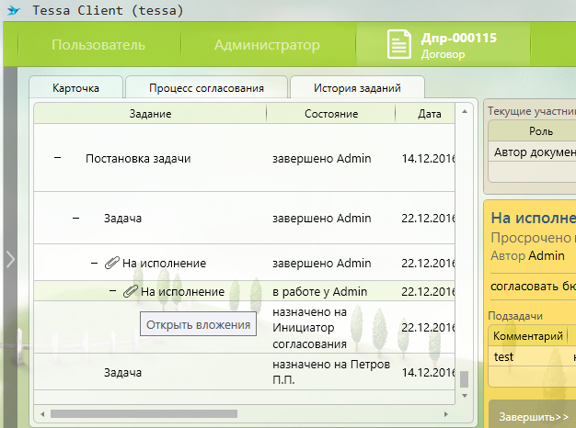Sort by the Задание column header
Image resolution: width=576 pixels, height=428 pixels.
tap(151, 113)
